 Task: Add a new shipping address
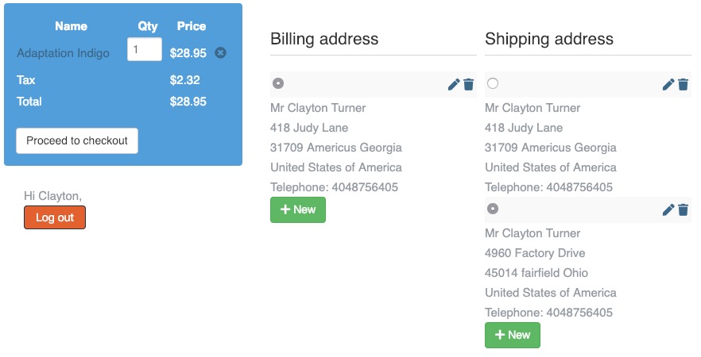click(513, 335)
